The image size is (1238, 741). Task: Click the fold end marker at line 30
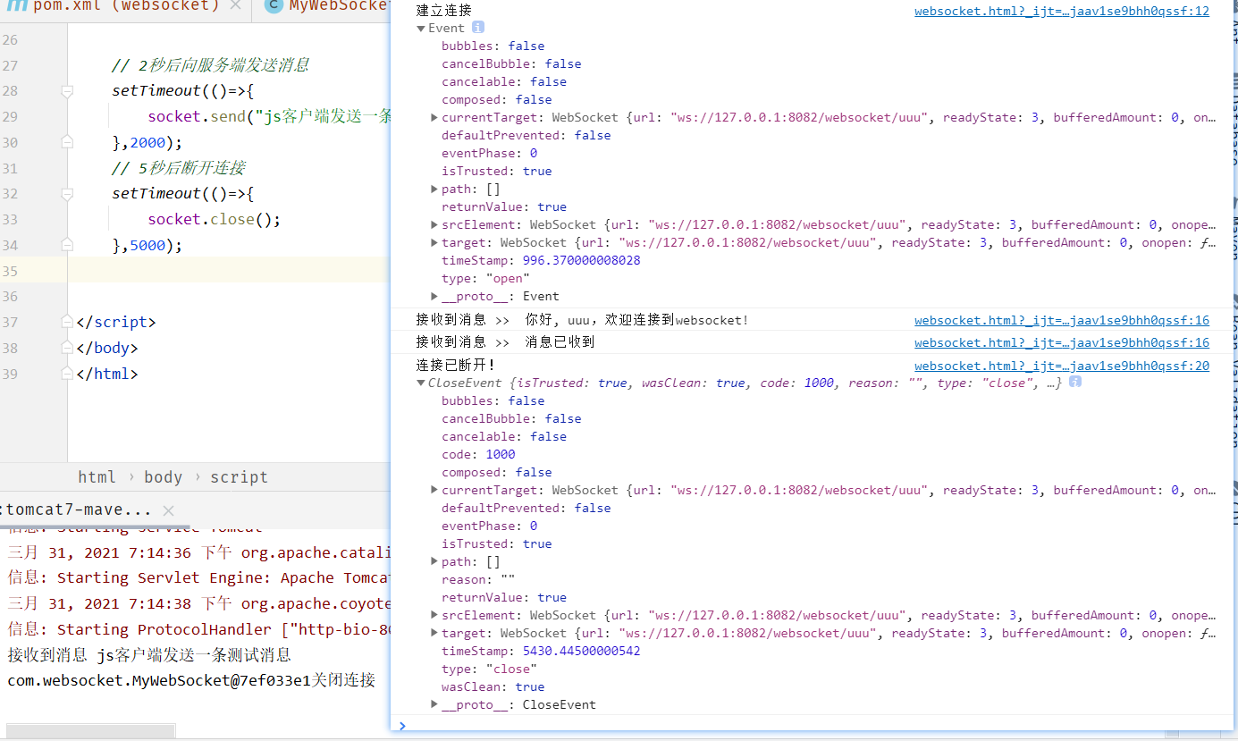(x=67, y=142)
